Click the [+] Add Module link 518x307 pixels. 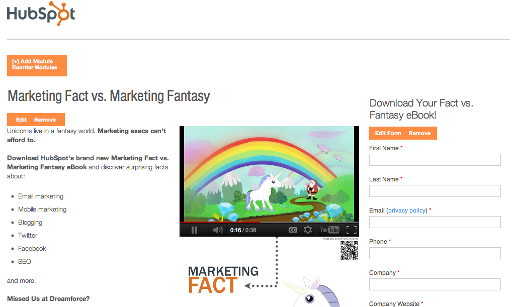tap(32, 61)
